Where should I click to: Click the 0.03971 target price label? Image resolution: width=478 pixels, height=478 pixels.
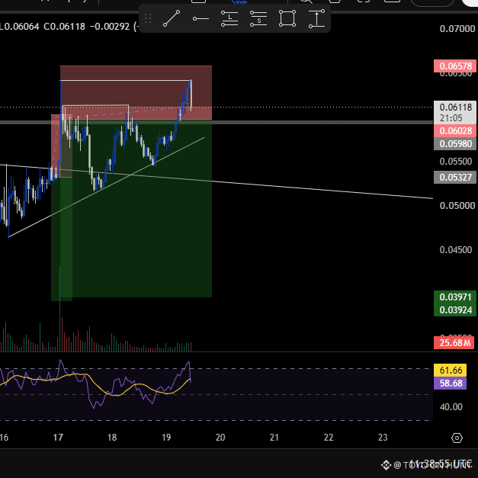tap(455, 297)
